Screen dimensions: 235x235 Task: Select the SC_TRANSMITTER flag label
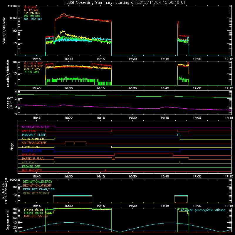point(34,143)
